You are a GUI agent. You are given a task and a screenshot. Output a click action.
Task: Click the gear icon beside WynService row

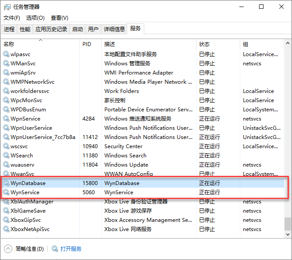(6, 192)
